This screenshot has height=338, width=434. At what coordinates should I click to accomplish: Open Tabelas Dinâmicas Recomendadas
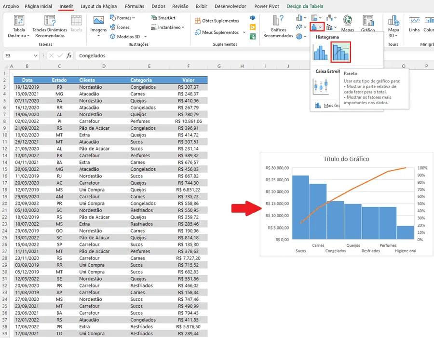pos(50,27)
